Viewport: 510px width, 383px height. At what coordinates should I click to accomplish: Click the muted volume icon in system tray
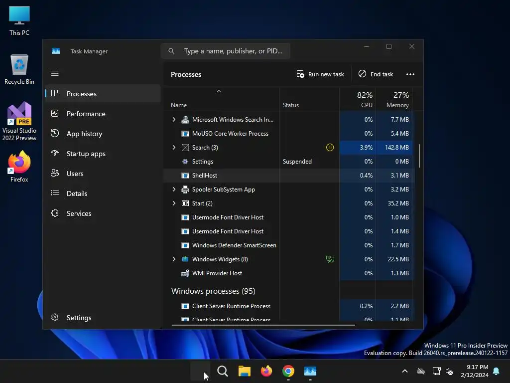450,371
